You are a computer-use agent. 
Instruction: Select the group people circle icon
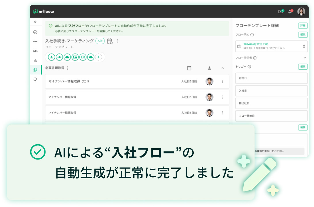pyautogui.click(x=59, y=57)
